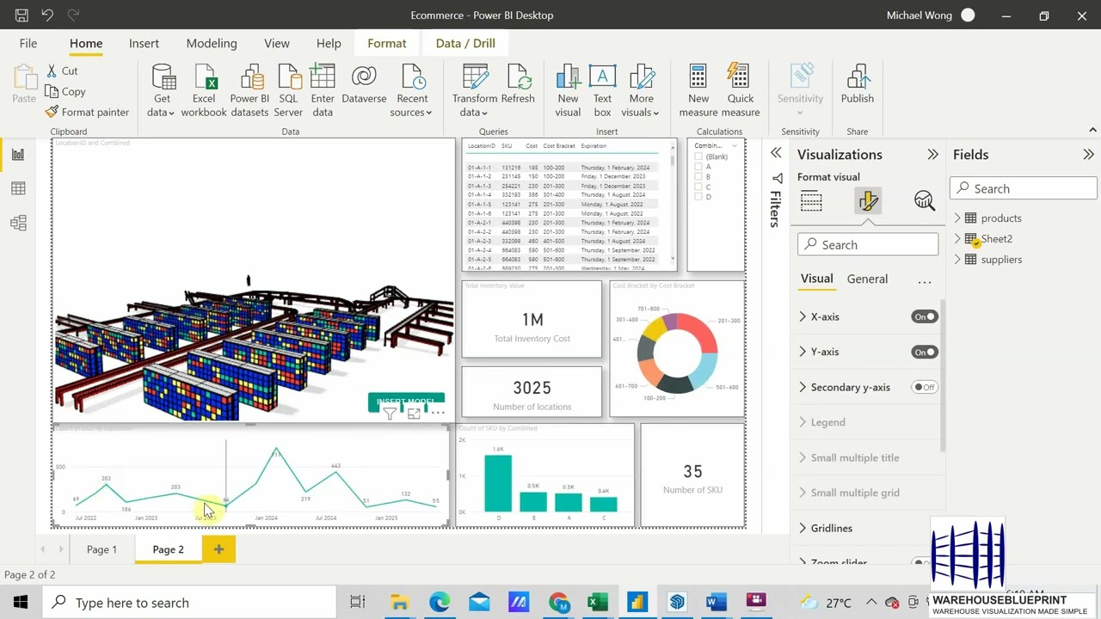Image resolution: width=1101 pixels, height=619 pixels.
Task: Open the Modeling ribbon tab
Action: coord(212,43)
